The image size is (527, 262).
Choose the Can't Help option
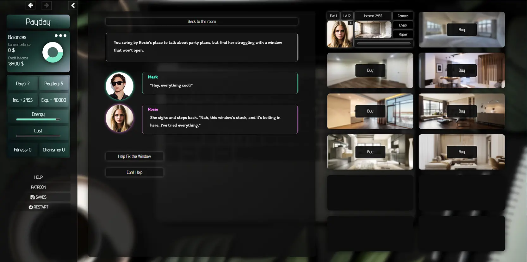[134, 172]
